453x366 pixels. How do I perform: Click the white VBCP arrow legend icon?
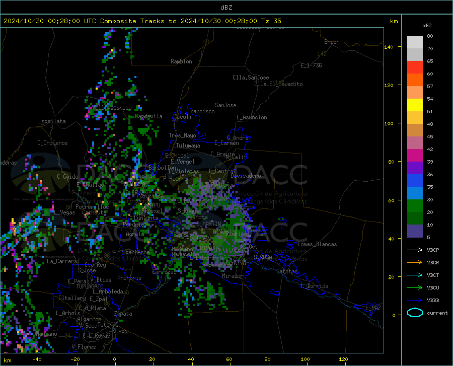415,250
